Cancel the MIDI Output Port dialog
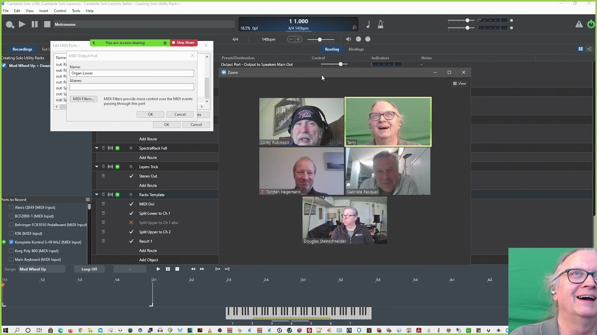 coord(180,114)
